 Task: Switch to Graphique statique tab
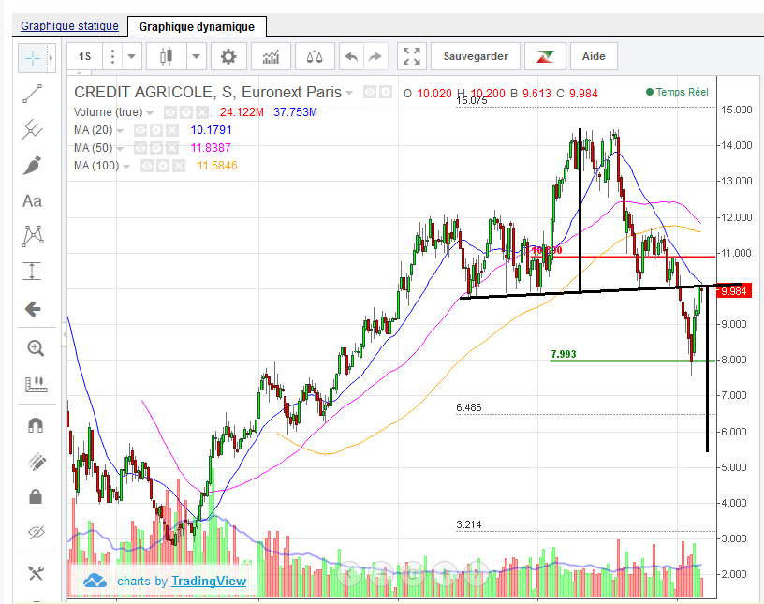[x=69, y=26]
